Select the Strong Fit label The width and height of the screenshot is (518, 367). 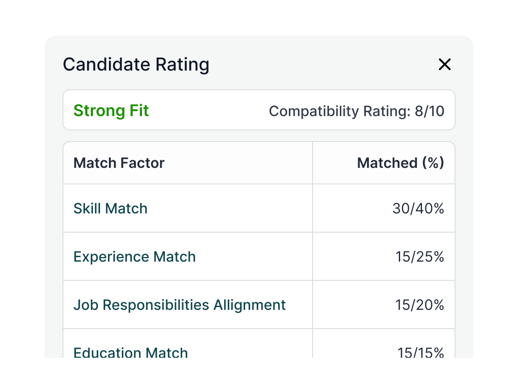tap(111, 111)
